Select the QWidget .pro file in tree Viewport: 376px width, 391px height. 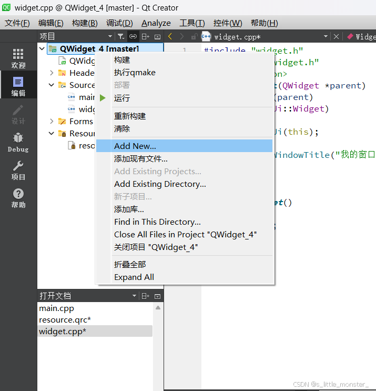(76, 61)
